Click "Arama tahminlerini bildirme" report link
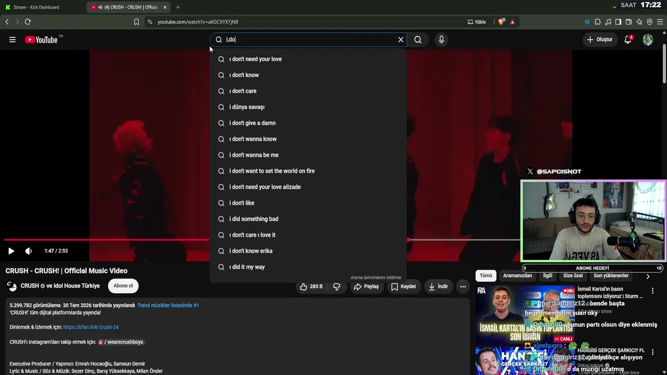The image size is (667, 375). click(x=376, y=278)
